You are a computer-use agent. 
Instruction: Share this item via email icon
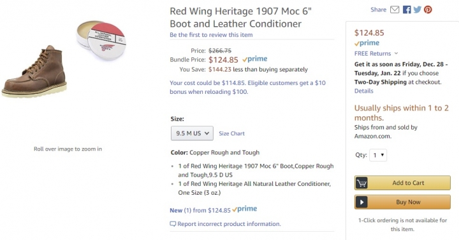tap(395, 10)
